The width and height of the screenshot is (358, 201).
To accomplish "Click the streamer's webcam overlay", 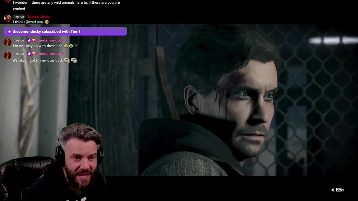I will pos(53,162).
